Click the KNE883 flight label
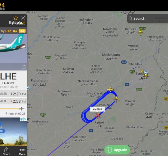 click(x=97, y=109)
